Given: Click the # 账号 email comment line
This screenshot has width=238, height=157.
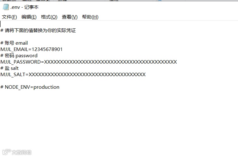Looking at the screenshot, I should pyautogui.click(x=14, y=43).
